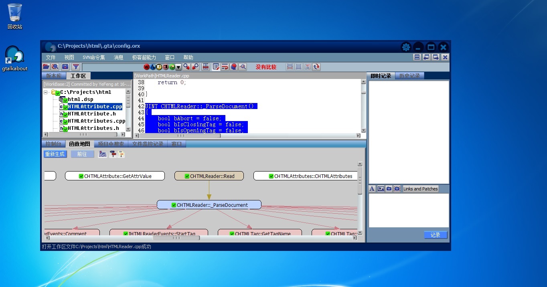Viewport: 547px width, 287px height.
Task: Click the red W round toolbar icon
Action: pyautogui.click(x=146, y=67)
